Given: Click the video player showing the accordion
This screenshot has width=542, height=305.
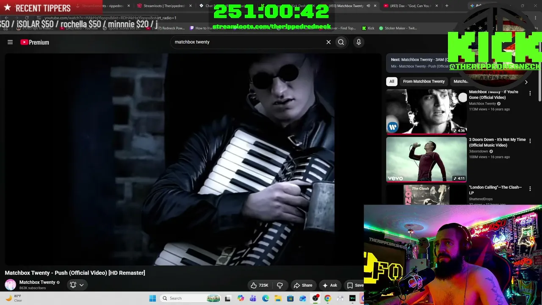Looking at the screenshot, I should (x=193, y=159).
